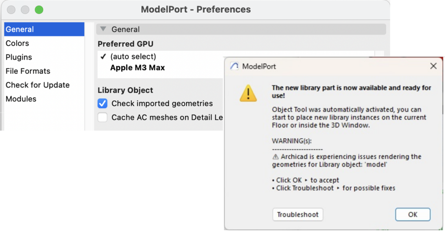
Task: Select Apple M3 Max GPU option
Action: [x=137, y=68]
